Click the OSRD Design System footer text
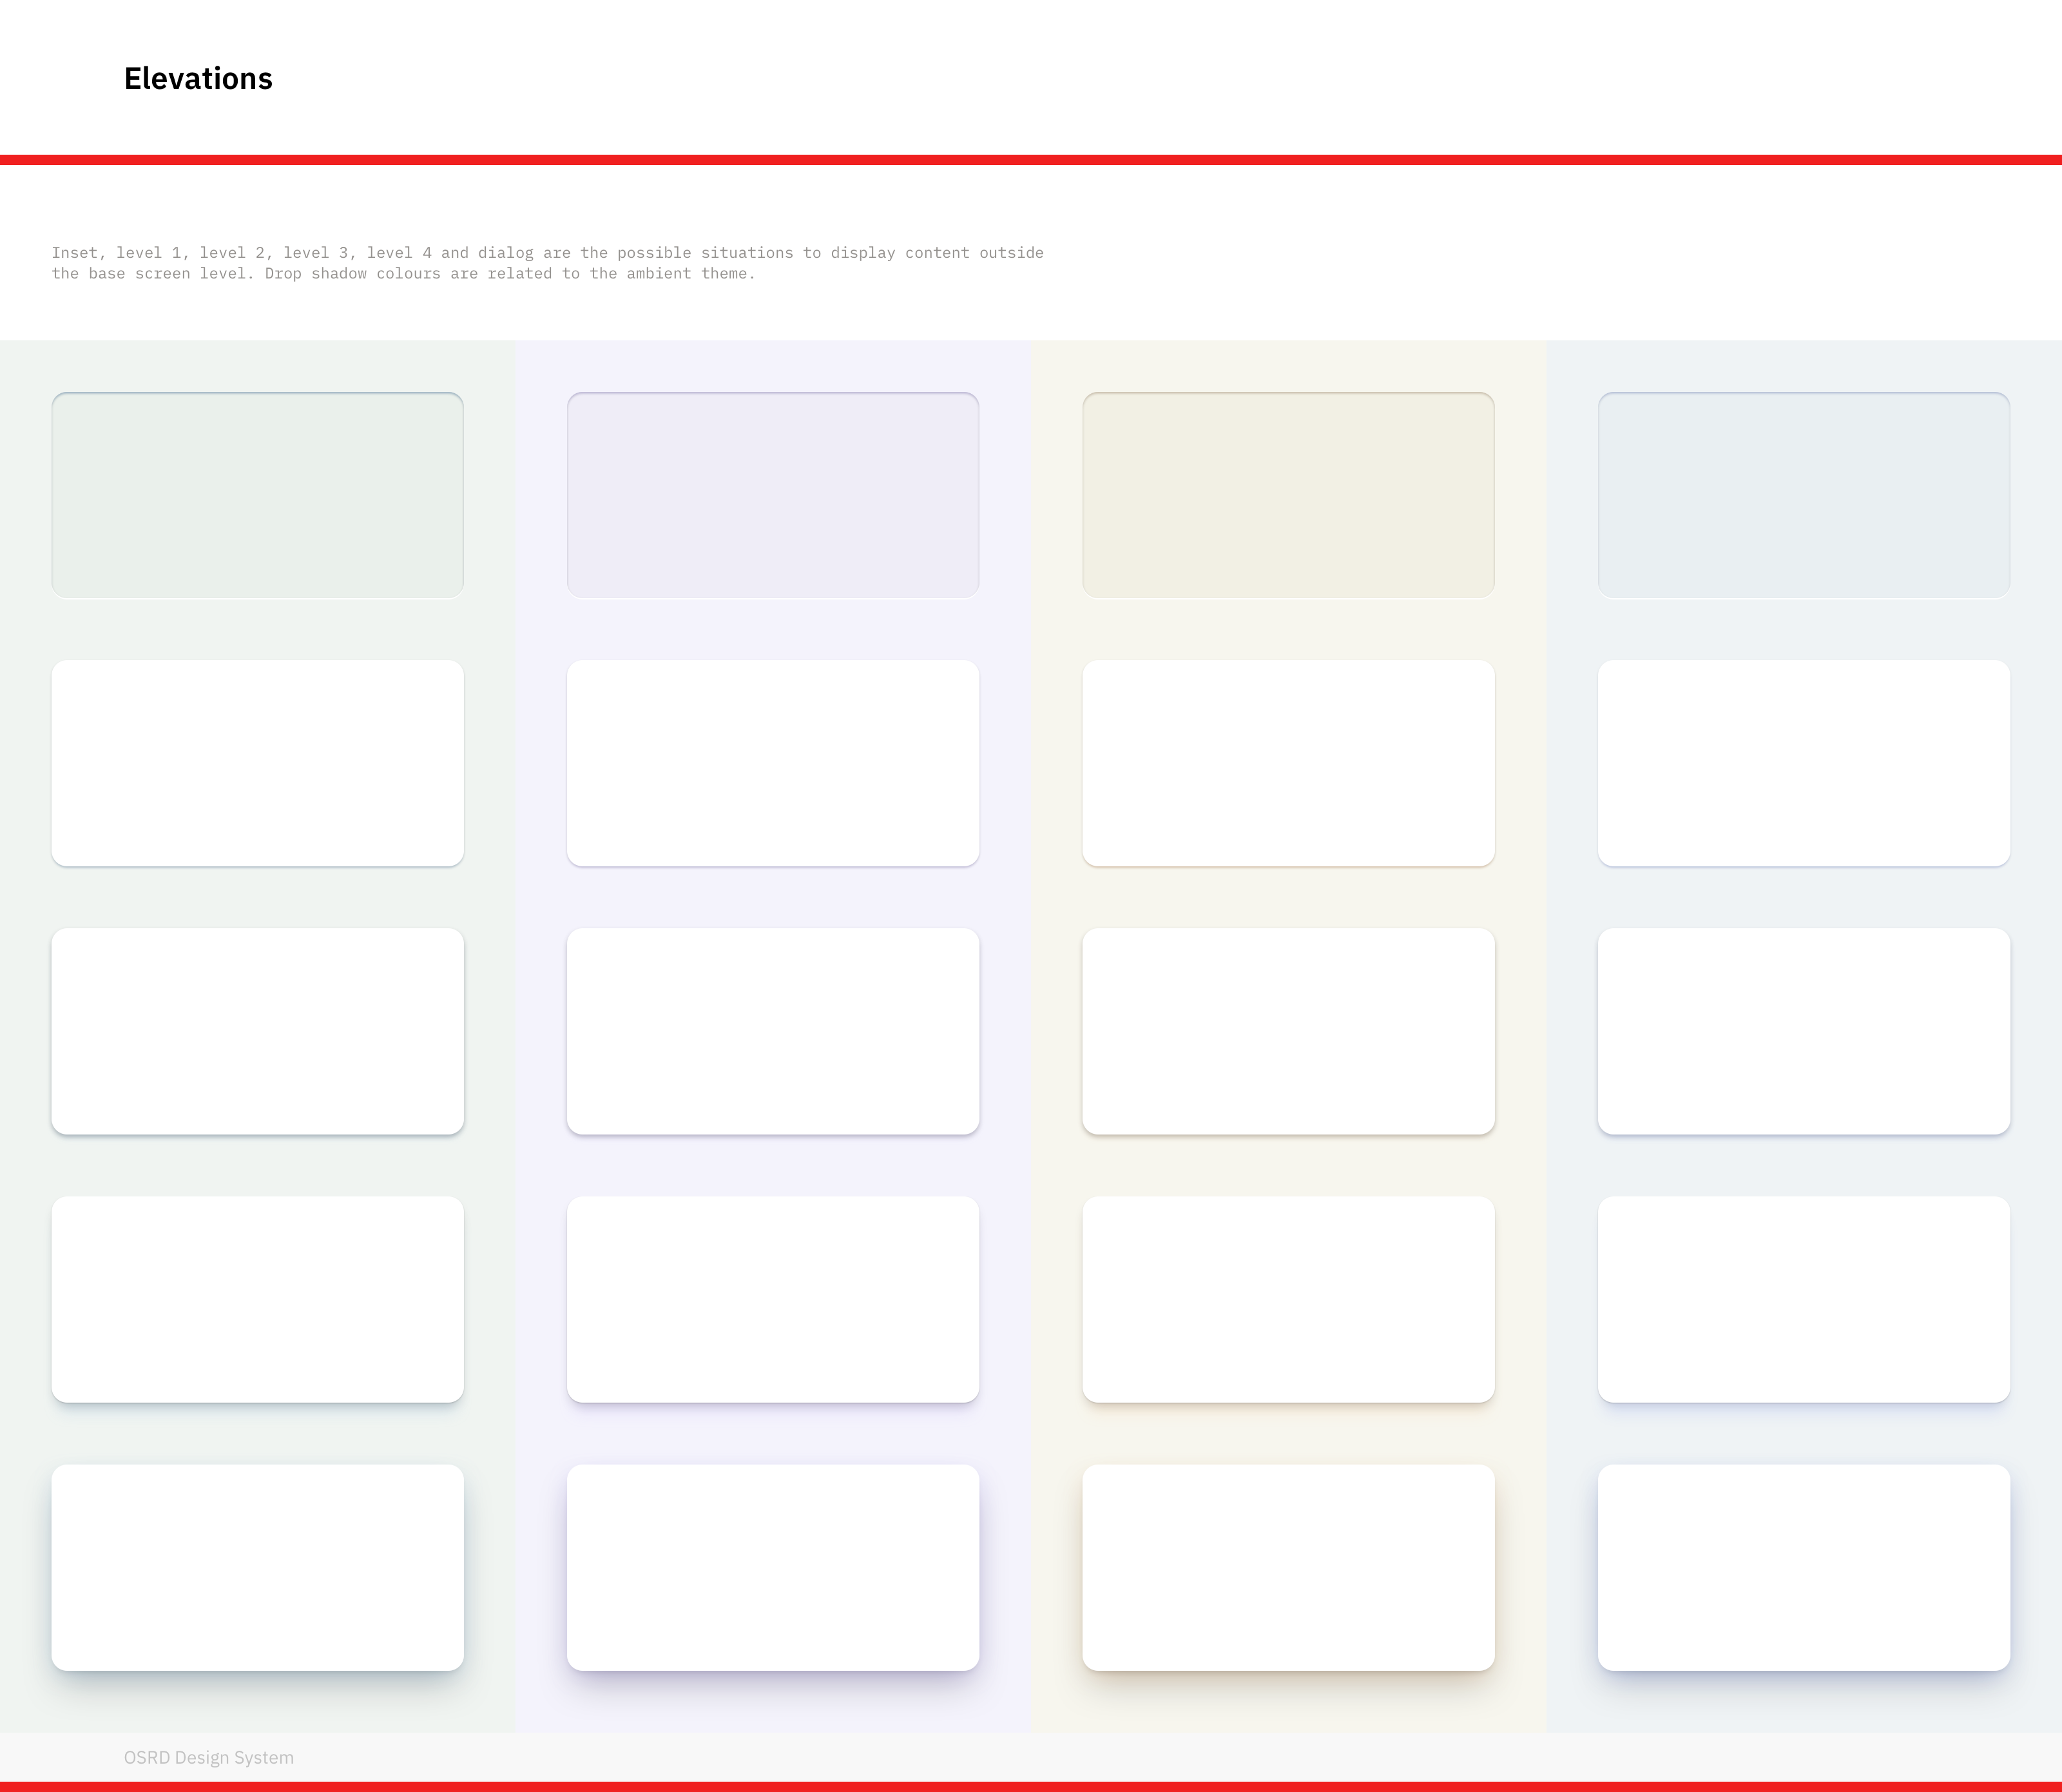Viewport: 2062px width, 1792px height. pyautogui.click(x=208, y=1757)
